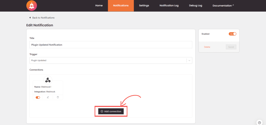
Task: Select the Notifications tab
Action: click(121, 6)
